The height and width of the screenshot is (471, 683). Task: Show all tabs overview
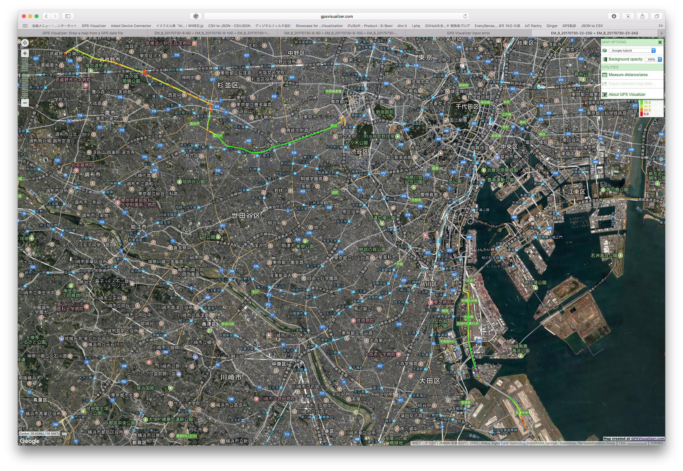(657, 16)
